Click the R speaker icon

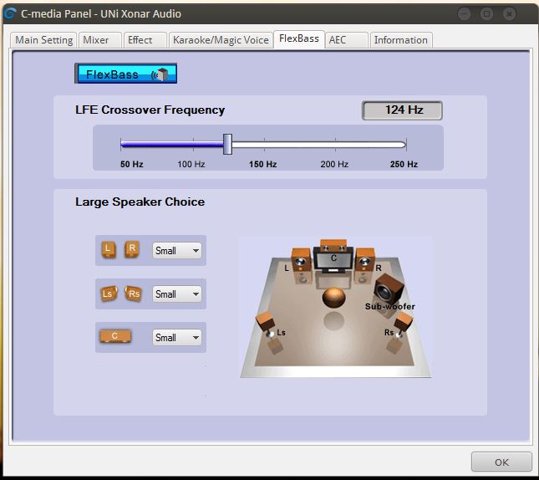(x=132, y=248)
